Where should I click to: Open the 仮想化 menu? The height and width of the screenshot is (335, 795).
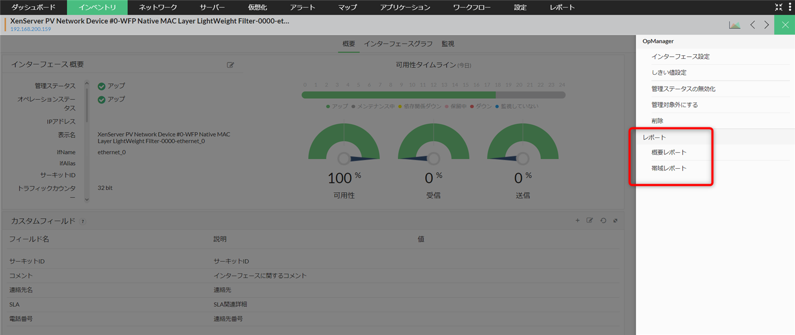(x=258, y=7)
